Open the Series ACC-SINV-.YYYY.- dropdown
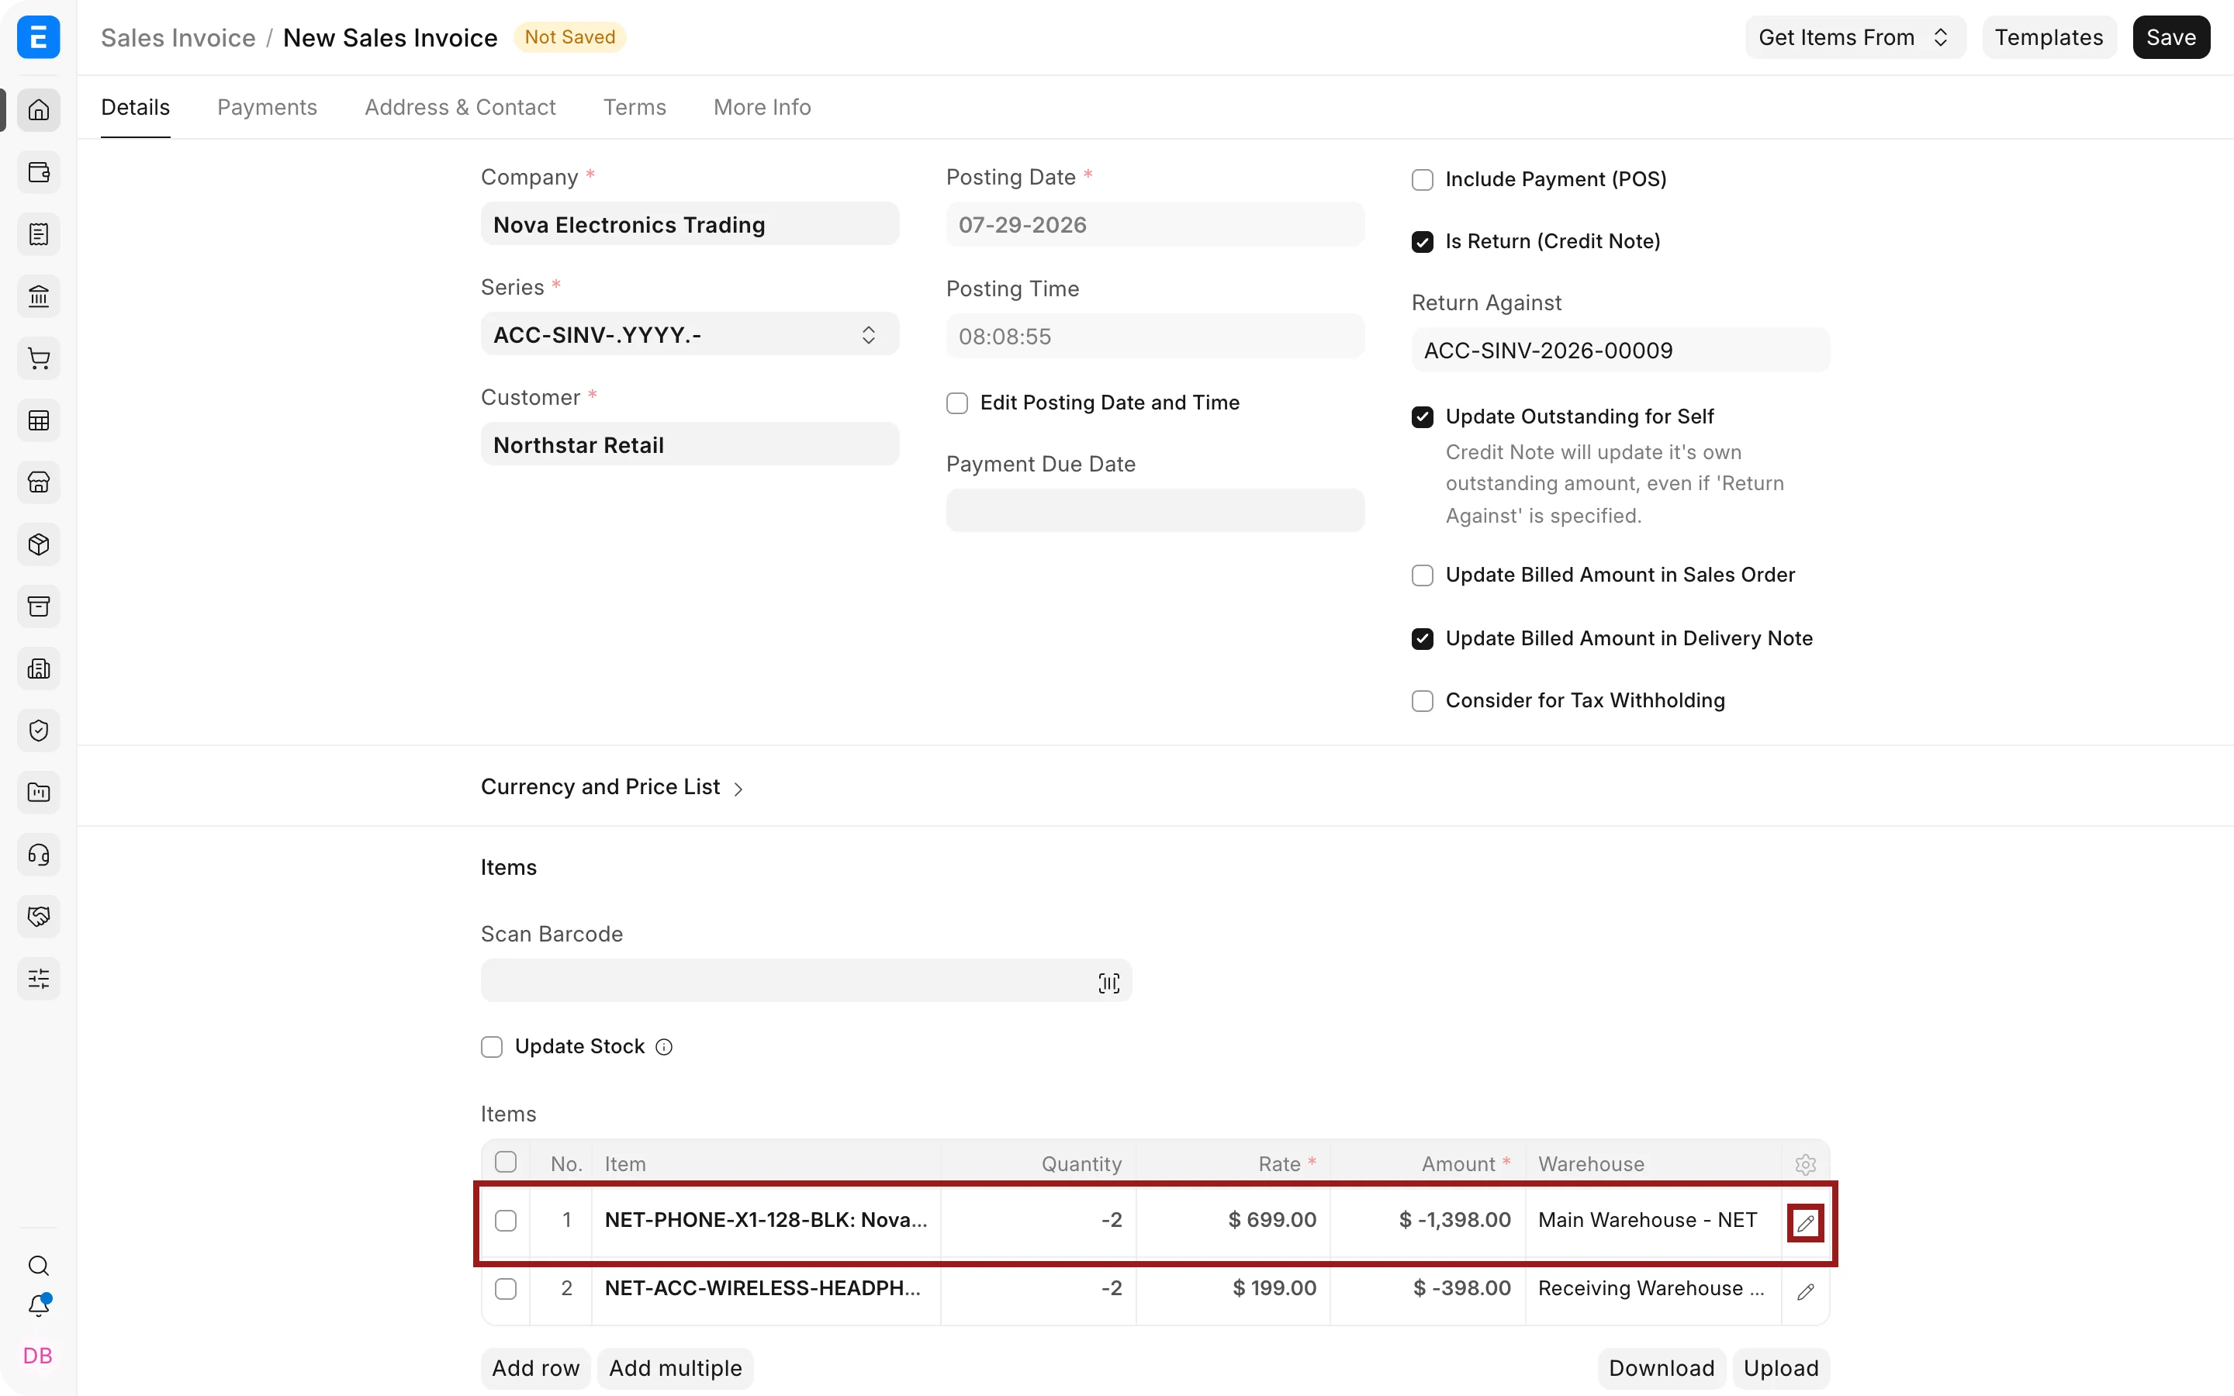This screenshot has width=2234, height=1396. point(690,334)
